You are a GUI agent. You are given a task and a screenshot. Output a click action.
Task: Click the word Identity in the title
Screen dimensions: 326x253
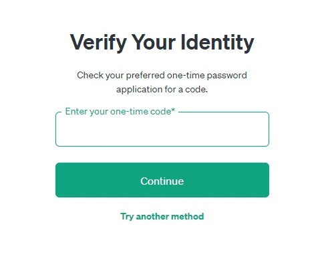pos(217,42)
